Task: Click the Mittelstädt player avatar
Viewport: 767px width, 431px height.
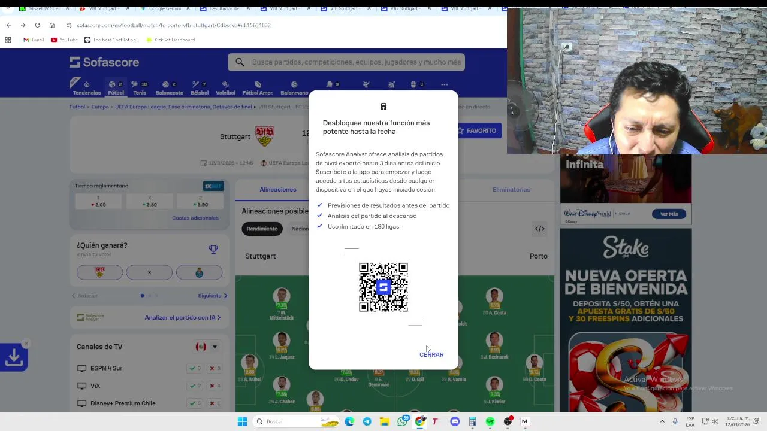Action: (281, 295)
